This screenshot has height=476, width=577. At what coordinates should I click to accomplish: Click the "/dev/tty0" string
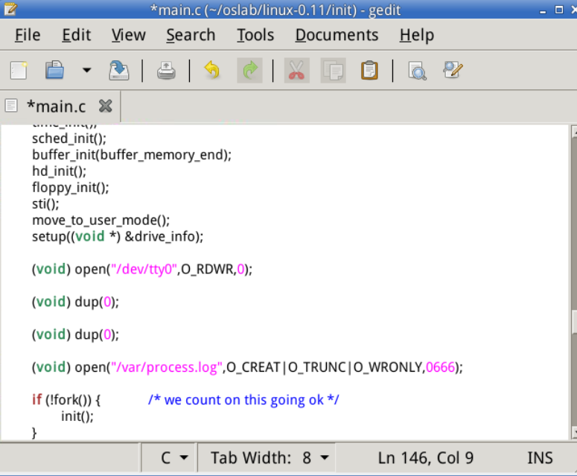144,269
